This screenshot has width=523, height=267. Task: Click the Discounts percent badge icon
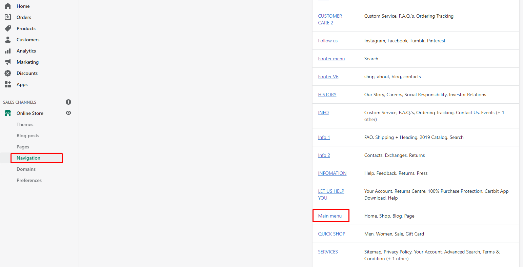pyautogui.click(x=8, y=73)
